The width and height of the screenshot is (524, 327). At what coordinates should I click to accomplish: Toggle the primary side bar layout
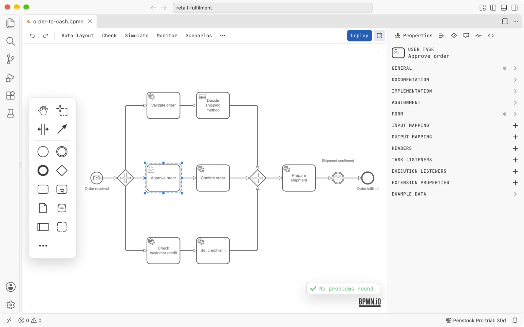(493, 8)
